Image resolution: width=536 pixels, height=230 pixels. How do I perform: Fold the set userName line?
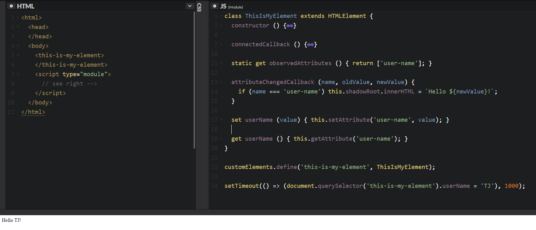click(222, 120)
